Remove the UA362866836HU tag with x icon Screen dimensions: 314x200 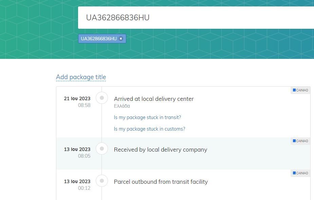click(x=121, y=39)
